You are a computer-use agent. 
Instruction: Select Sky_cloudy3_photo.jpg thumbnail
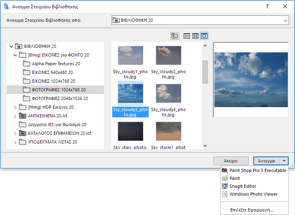pyautogui.click(x=130, y=93)
